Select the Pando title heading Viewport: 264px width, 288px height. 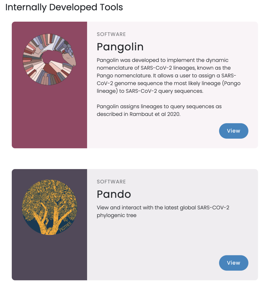[114, 194]
